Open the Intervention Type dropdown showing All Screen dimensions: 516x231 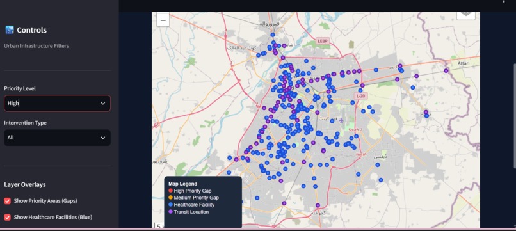(57, 138)
